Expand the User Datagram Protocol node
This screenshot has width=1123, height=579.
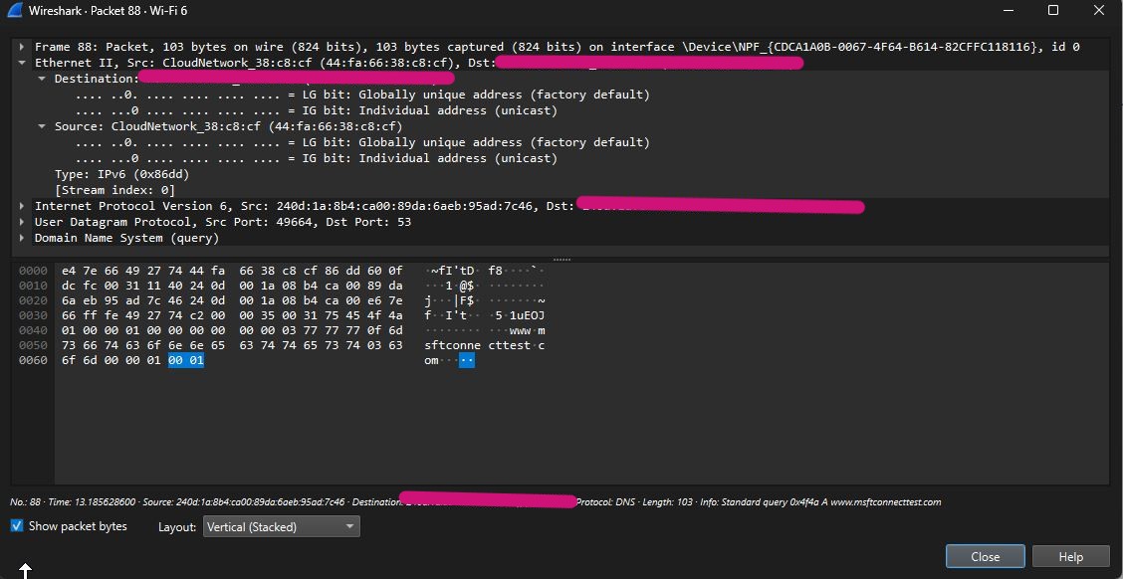24,222
